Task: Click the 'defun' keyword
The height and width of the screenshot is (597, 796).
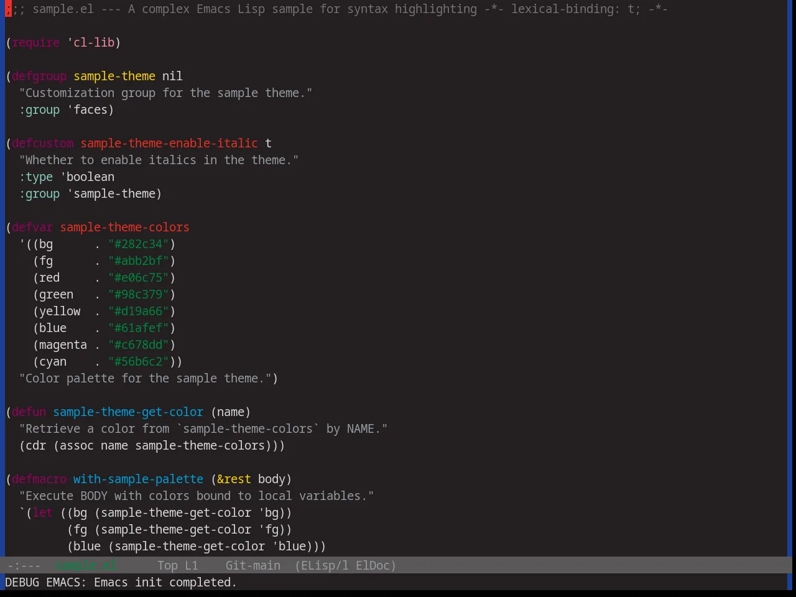Action: pyautogui.click(x=29, y=412)
